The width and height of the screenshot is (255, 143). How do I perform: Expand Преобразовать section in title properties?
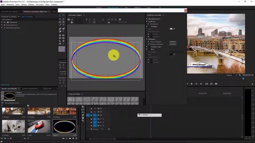[x=147, y=19]
